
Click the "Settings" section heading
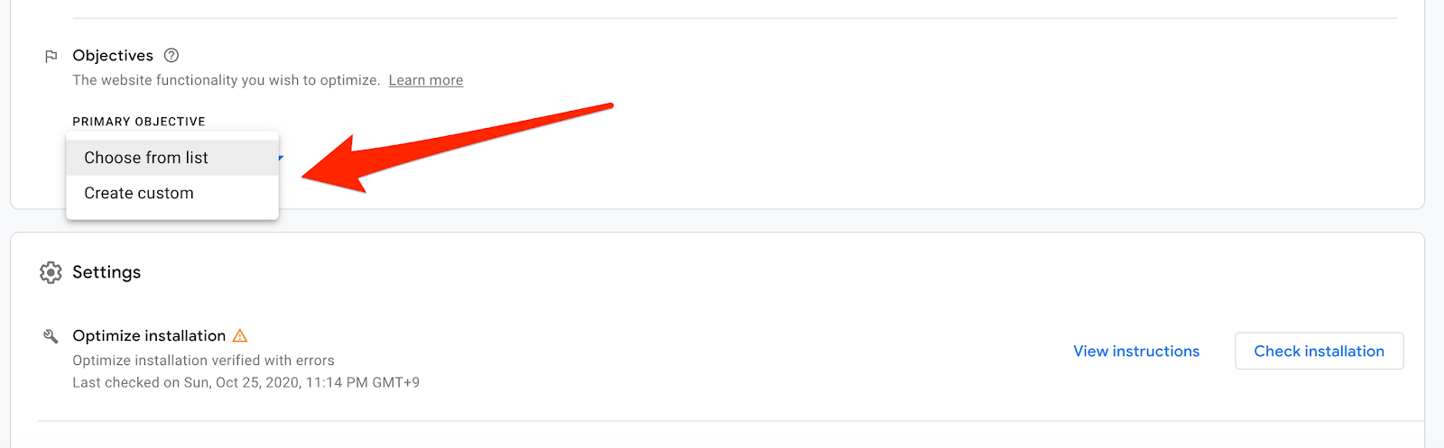click(106, 272)
